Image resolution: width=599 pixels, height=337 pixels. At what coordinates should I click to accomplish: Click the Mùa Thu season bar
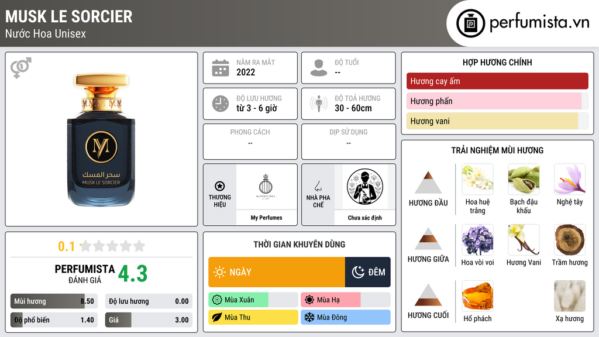[x=253, y=317]
